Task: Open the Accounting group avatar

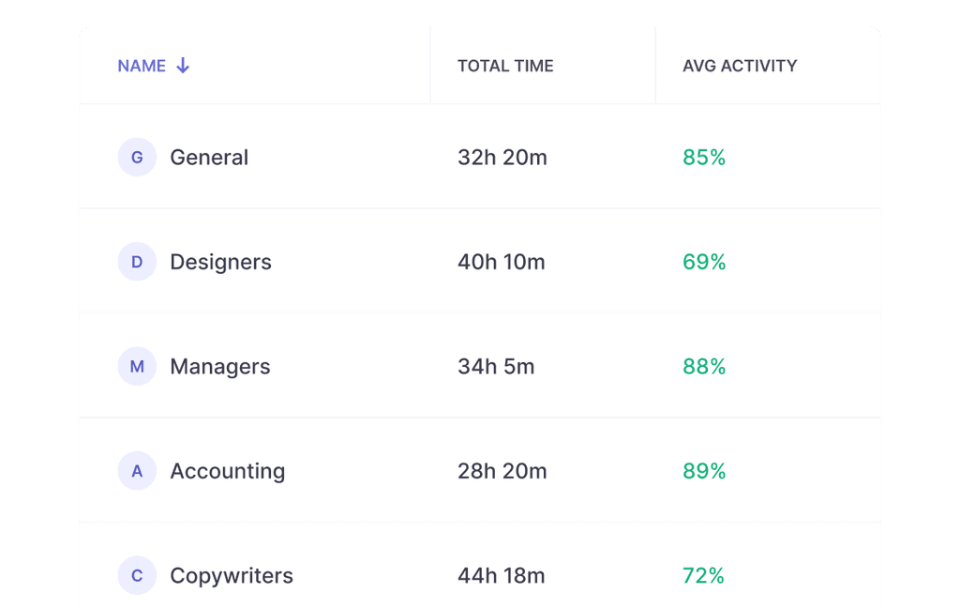Action: (x=137, y=471)
